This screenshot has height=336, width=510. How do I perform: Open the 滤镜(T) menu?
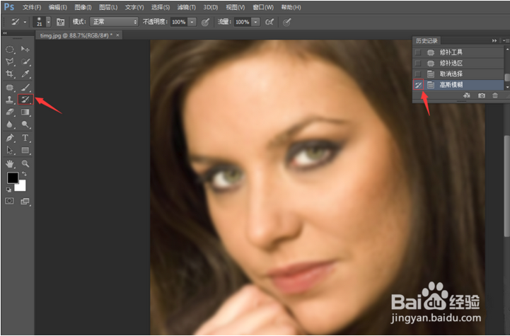[186, 7]
